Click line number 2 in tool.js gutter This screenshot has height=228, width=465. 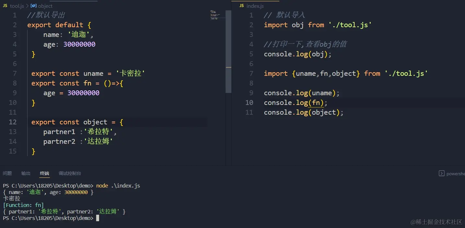click(x=15, y=25)
